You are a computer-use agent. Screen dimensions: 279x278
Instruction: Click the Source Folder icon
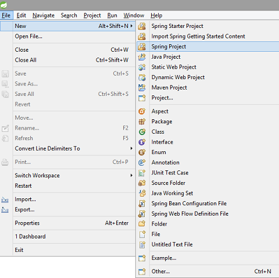tap(142, 183)
